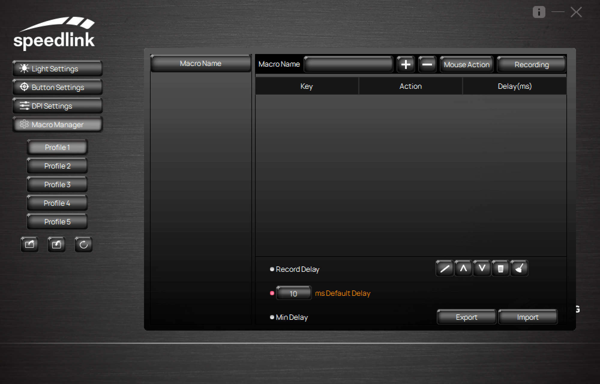Image resolution: width=600 pixels, height=384 pixels.
Task: Add a new macro with the plus button
Action: (406, 64)
